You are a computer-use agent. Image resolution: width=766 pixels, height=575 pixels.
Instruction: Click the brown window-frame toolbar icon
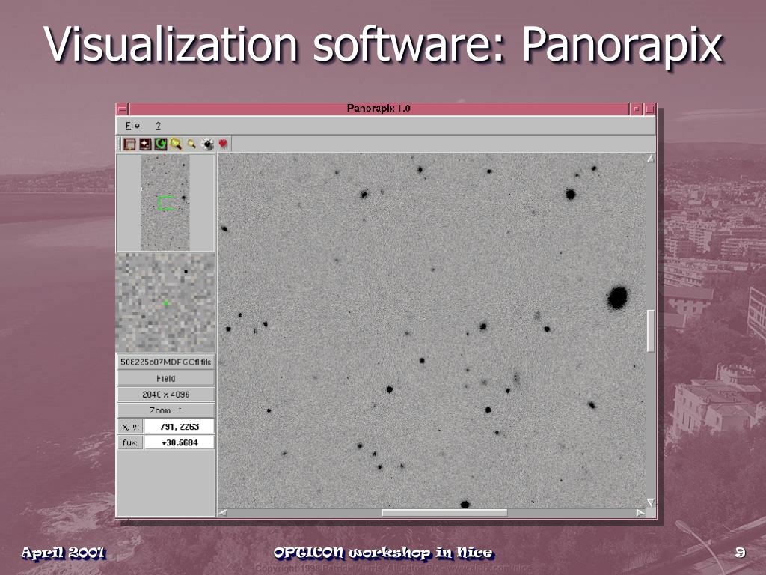[129, 144]
